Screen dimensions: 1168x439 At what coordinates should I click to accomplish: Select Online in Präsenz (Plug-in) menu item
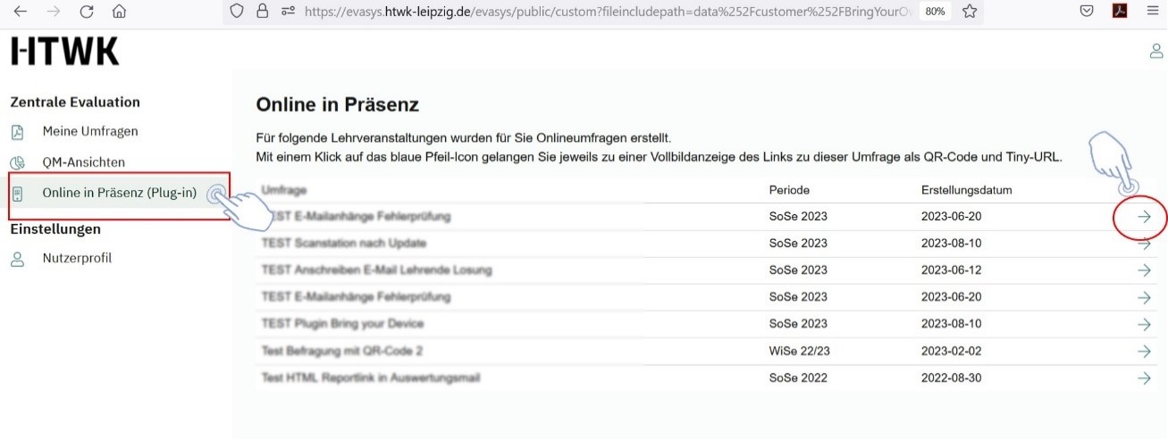(x=119, y=194)
